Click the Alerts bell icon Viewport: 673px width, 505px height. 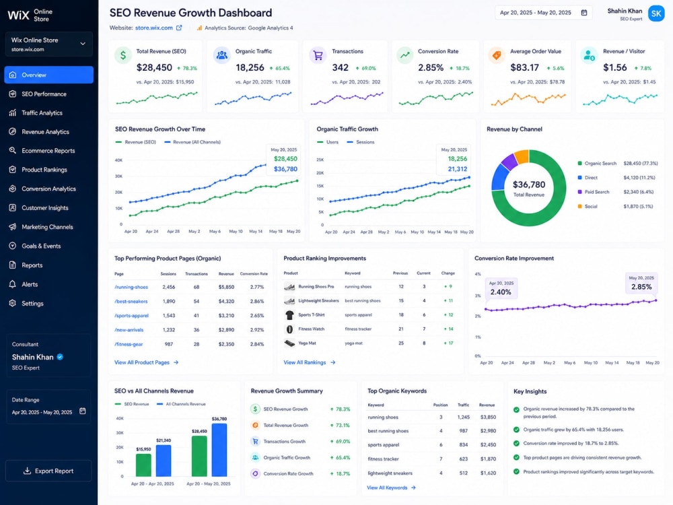[12, 284]
